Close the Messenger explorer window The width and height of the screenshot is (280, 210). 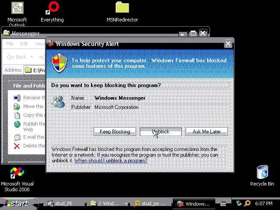click(203, 33)
